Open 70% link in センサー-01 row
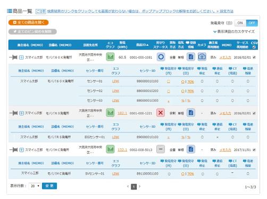The image size is (267, 199). [190, 82]
